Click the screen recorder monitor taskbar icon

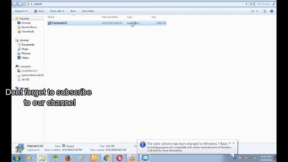pyautogui.click(x=145, y=158)
